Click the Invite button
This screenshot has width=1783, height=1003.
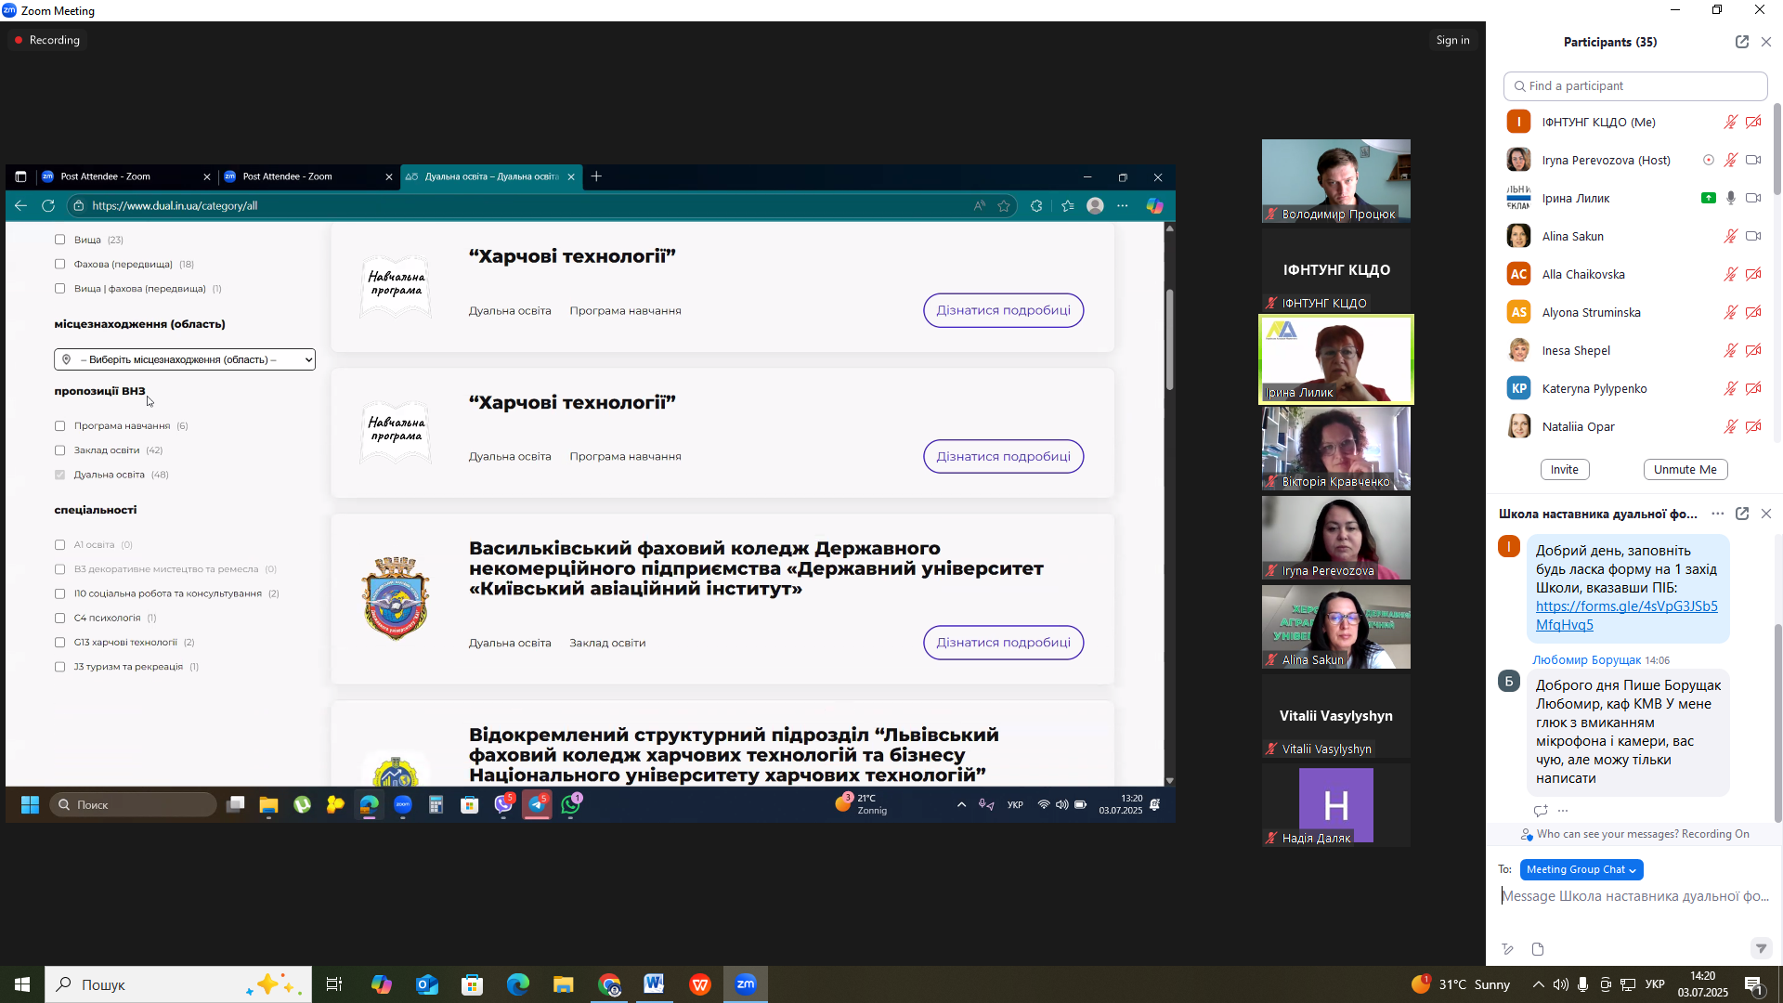pos(1565,469)
